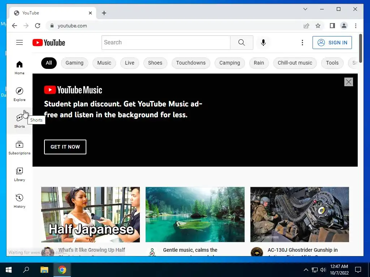Screen dimensions: 370x277
Task: Click SIGN IN button
Action: pyautogui.click(x=332, y=43)
